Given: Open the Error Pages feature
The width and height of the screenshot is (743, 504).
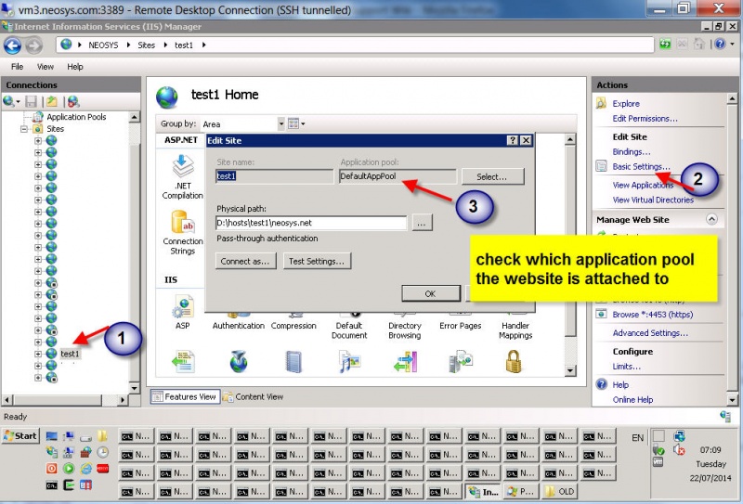Looking at the screenshot, I should [x=460, y=326].
